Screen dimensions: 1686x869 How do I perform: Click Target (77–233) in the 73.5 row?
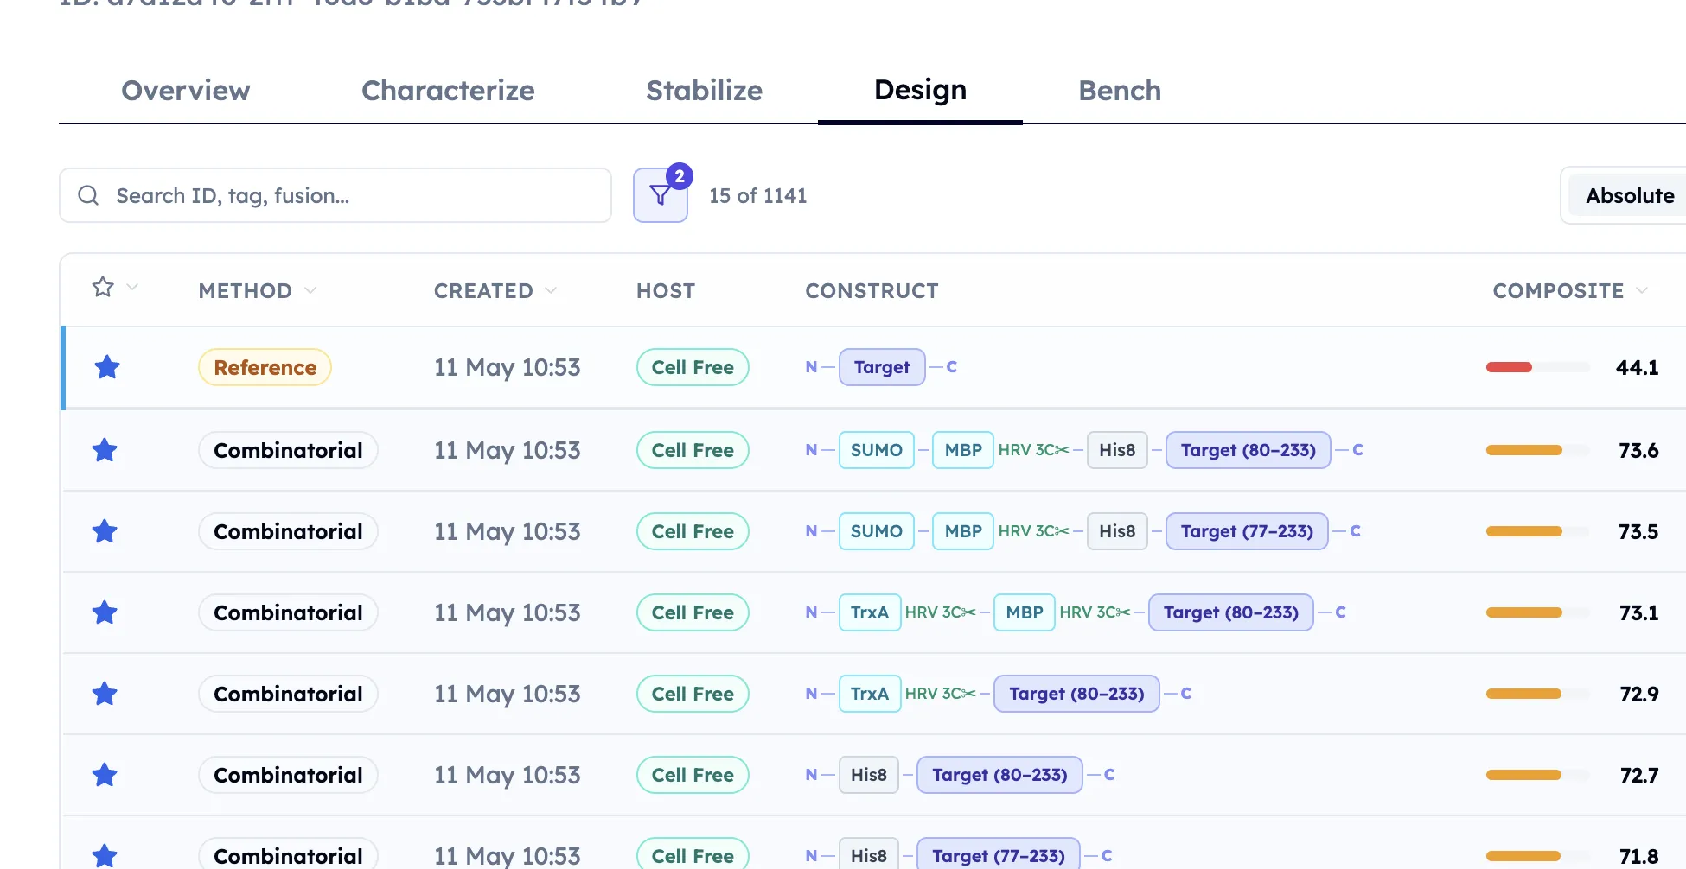point(1247,531)
